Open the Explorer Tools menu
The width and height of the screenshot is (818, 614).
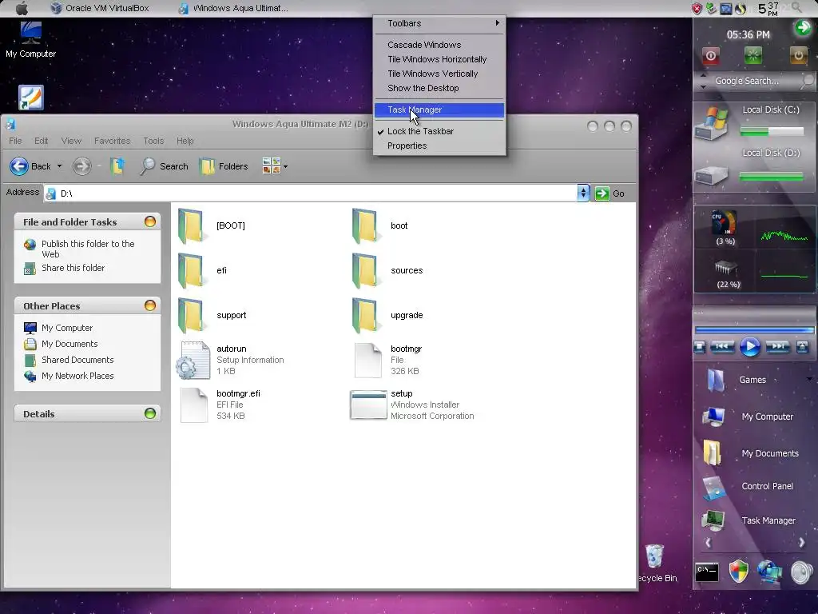[x=153, y=141]
